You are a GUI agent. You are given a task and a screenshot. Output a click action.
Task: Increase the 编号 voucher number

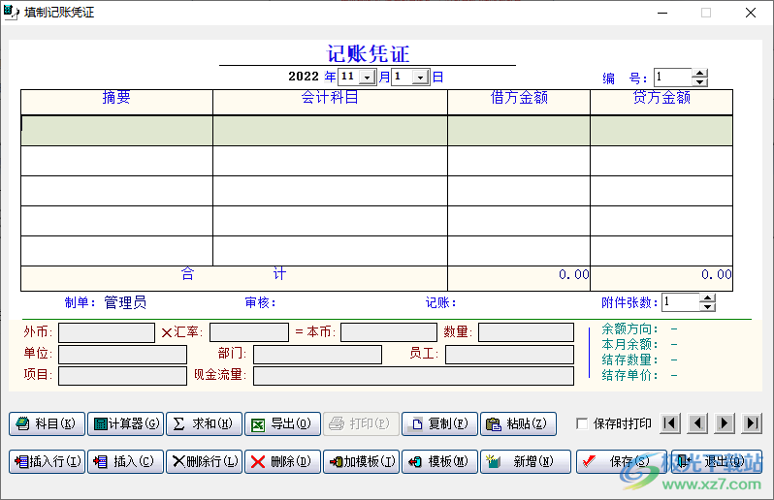[699, 73]
